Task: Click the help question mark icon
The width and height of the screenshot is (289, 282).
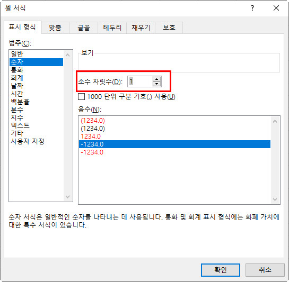Action: [x=252, y=8]
